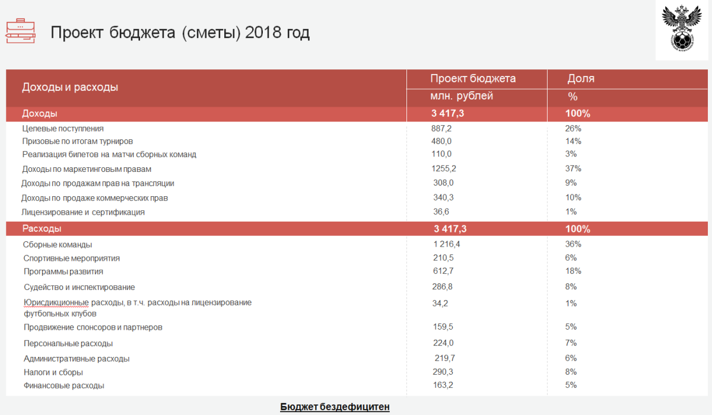Select the 'Сборные команды' row label
Image resolution: width=712 pixels, height=415 pixels.
tap(58, 245)
